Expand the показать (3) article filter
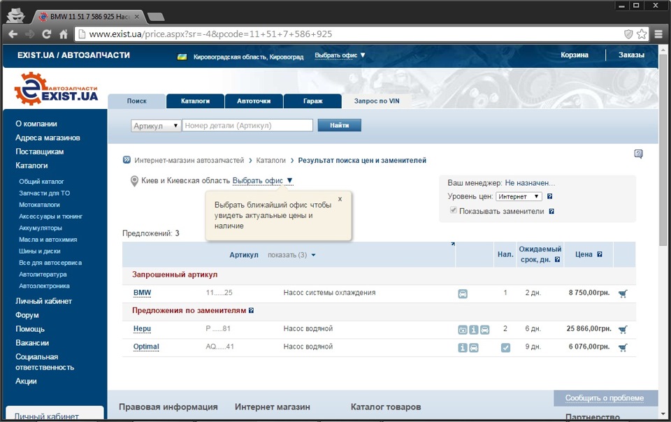 click(291, 255)
